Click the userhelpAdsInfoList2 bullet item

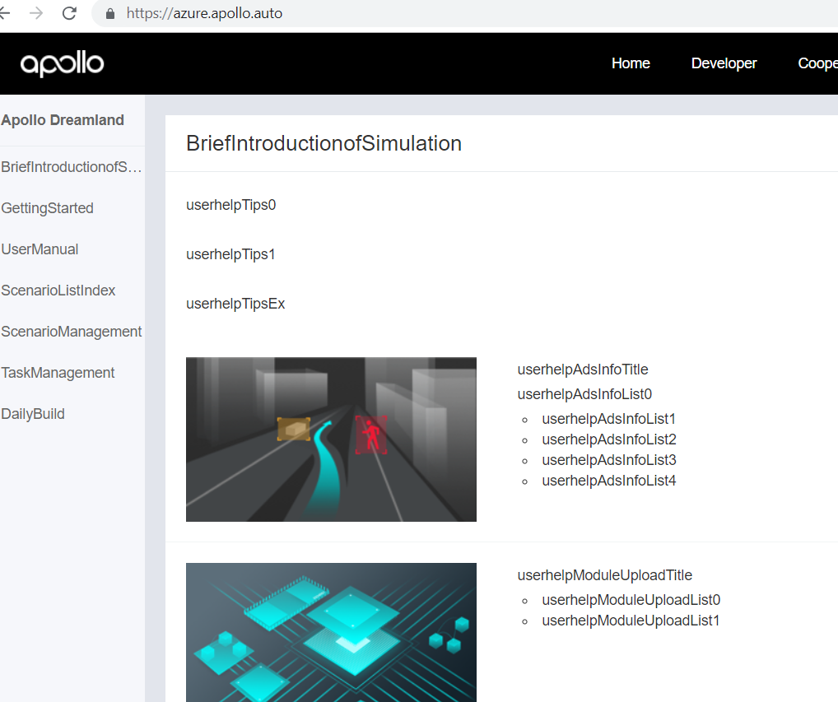click(609, 439)
